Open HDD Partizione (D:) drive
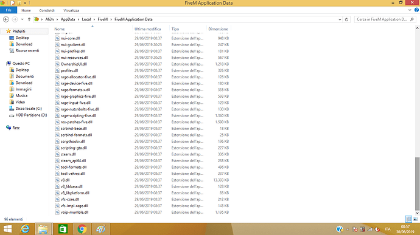The height and width of the screenshot is (235, 420). pos(31,115)
